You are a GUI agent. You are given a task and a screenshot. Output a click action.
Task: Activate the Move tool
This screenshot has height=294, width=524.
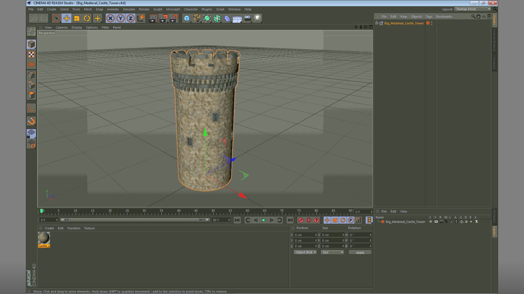(x=66, y=18)
